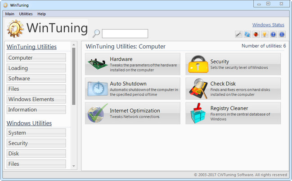Click the Hardware title text
This screenshot has width=292, height=181.
[121, 59]
